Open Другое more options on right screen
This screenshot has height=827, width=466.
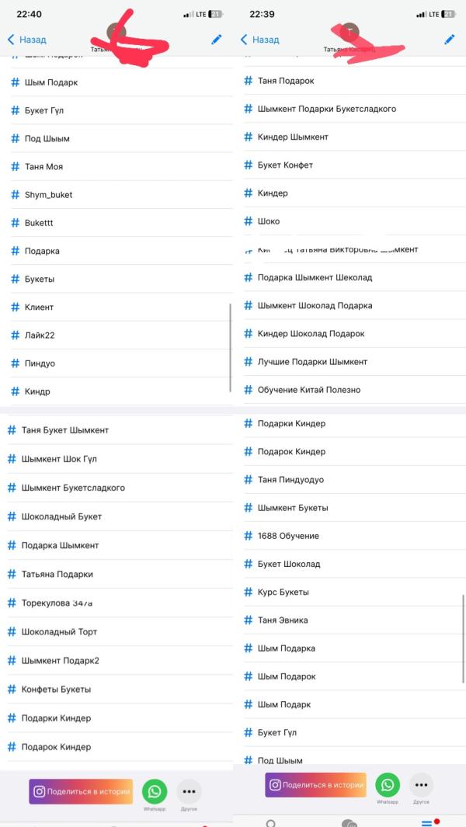[422, 785]
